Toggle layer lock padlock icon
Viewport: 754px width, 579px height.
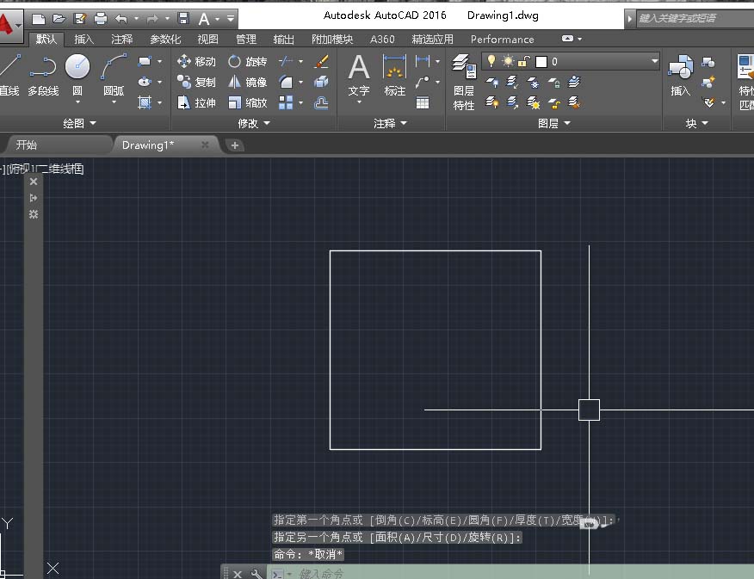point(523,61)
